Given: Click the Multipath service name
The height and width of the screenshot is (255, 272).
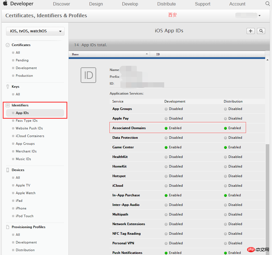Looking at the screenshot, I should click(x=120, y=214).
